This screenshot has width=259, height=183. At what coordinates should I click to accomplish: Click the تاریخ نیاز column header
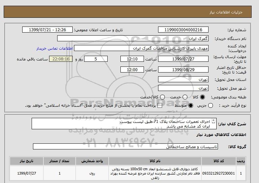click(27, 161)
